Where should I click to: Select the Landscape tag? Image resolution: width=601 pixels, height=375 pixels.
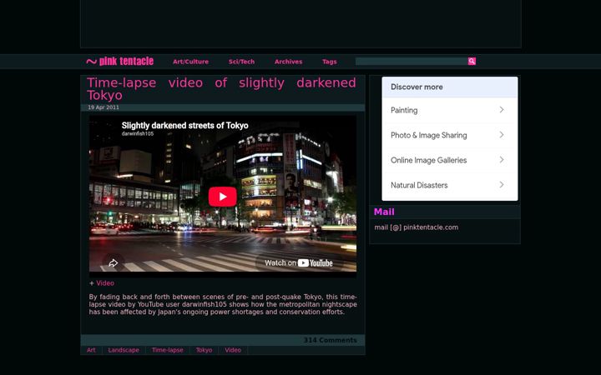124,350
